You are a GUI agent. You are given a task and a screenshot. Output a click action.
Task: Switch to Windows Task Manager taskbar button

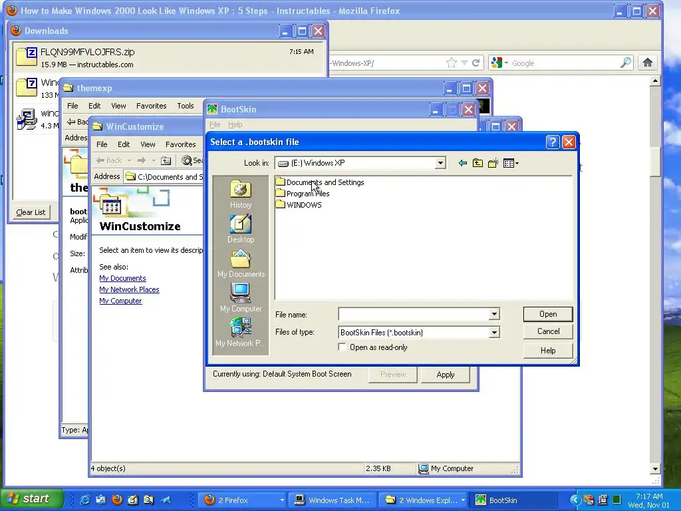tap(333, 500)
